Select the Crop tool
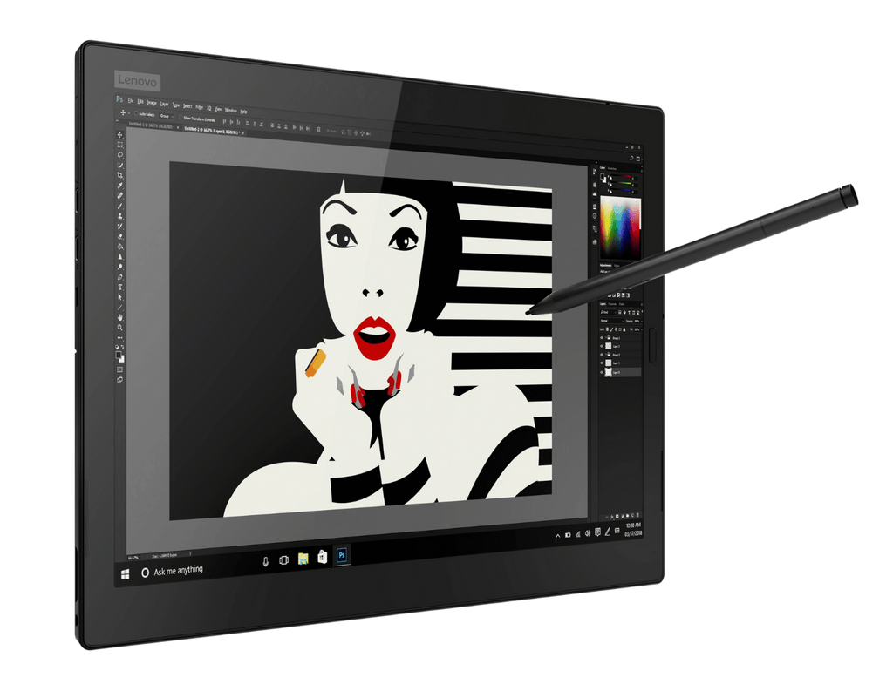The height and width of the screenshot is (698, 893). [118, 174]
